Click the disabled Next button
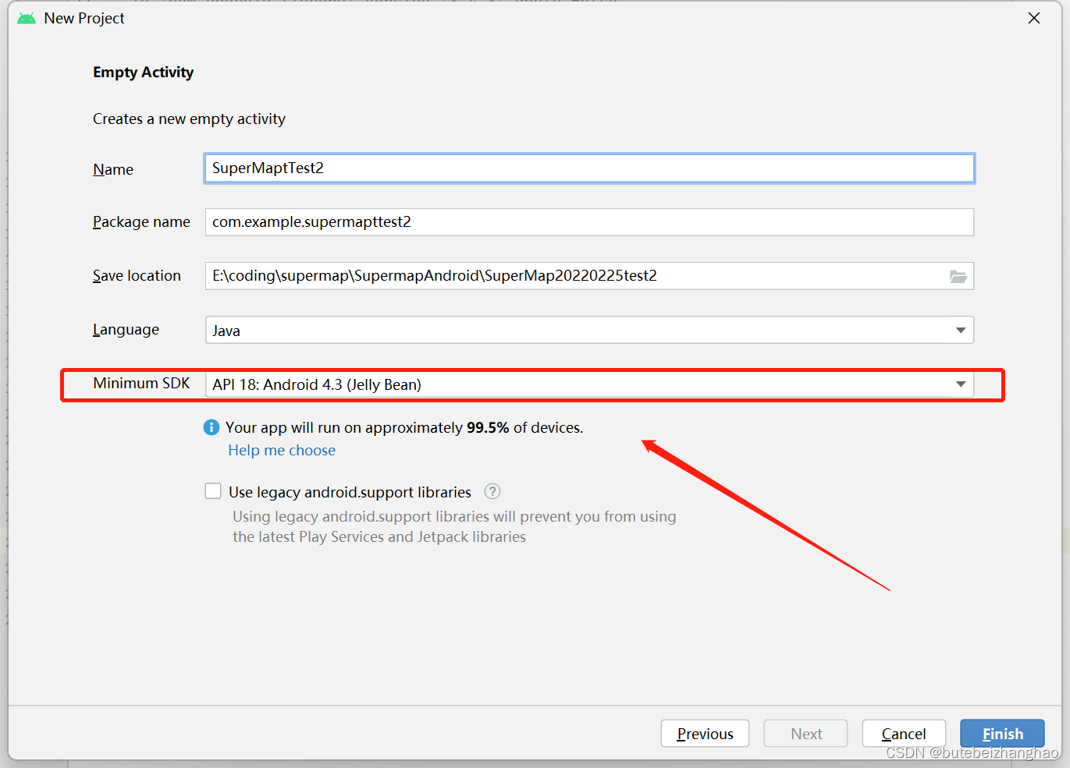The image size is (1070, 768). coord(806,734)
